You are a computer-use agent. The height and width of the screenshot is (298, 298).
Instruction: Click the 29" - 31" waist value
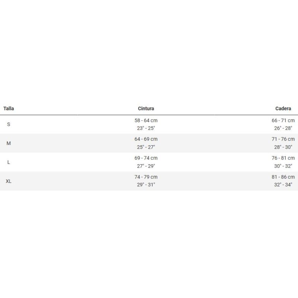point(146,184)
